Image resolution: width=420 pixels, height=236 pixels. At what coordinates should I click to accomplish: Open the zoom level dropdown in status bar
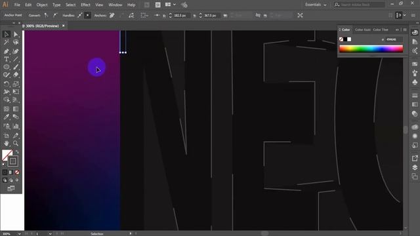click(19, 234)
